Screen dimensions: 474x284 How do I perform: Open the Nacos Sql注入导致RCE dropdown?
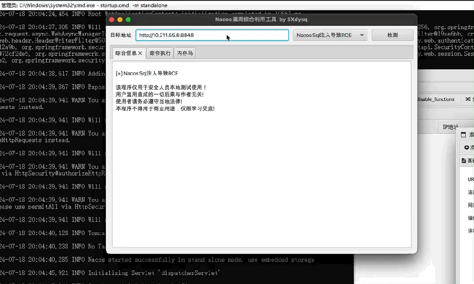pyautogui.click(x=330, y=35)
